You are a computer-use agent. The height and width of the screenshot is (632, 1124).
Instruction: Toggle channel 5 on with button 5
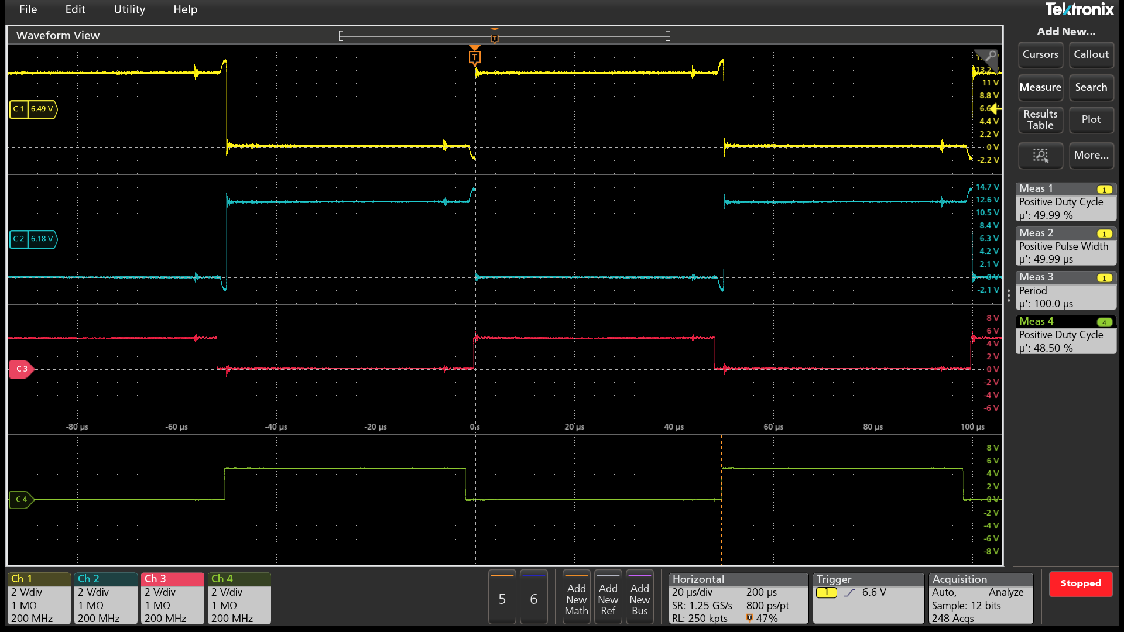point(502,598)
